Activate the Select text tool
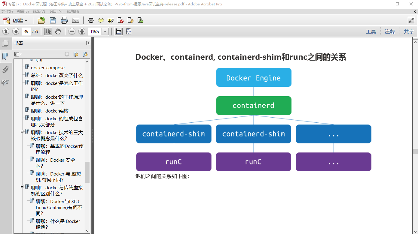Viewport: 418px width, 234px height. tap(48, 31)
